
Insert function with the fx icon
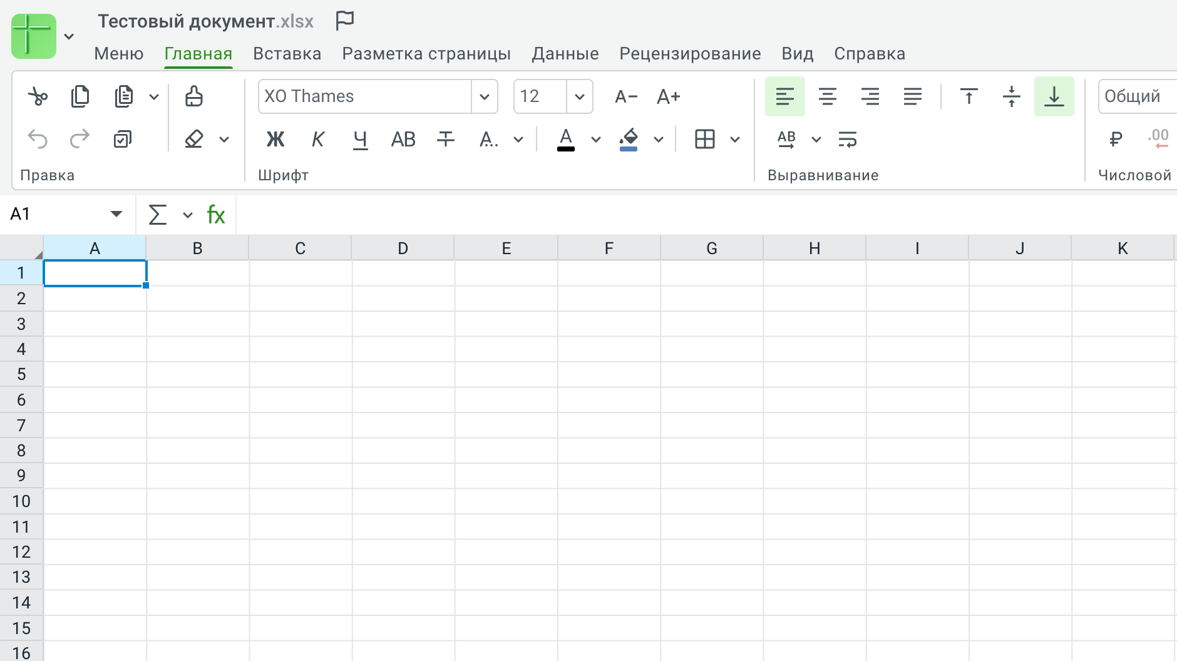(216, 215)
